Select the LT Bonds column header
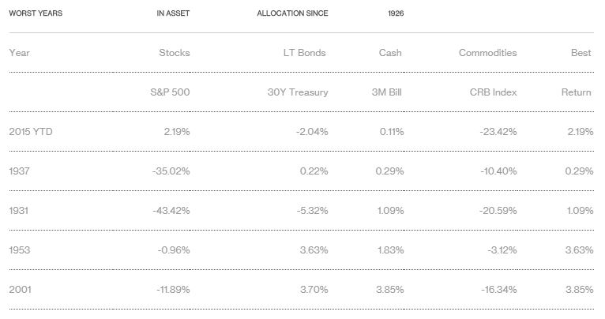 click(304, 53)
